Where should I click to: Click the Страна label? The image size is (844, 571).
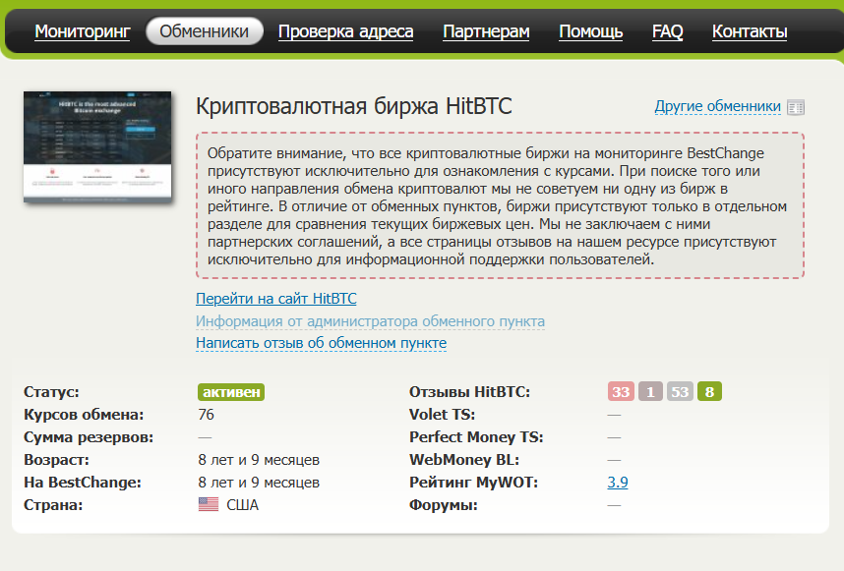click(53, 505)
